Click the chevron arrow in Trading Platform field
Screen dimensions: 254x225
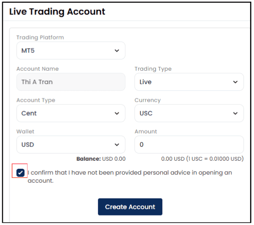pyautogui.click(x=117, y=51)
